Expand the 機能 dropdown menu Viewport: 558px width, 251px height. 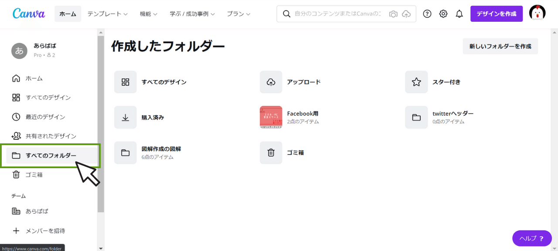pyautogui.click(x=148, y=14)
